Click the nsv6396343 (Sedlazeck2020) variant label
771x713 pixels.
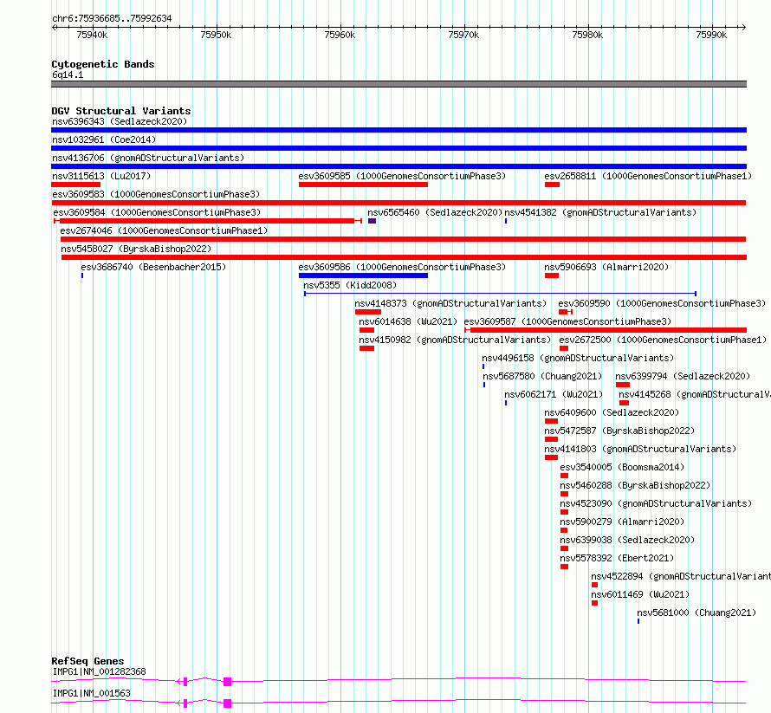point(120,121)
